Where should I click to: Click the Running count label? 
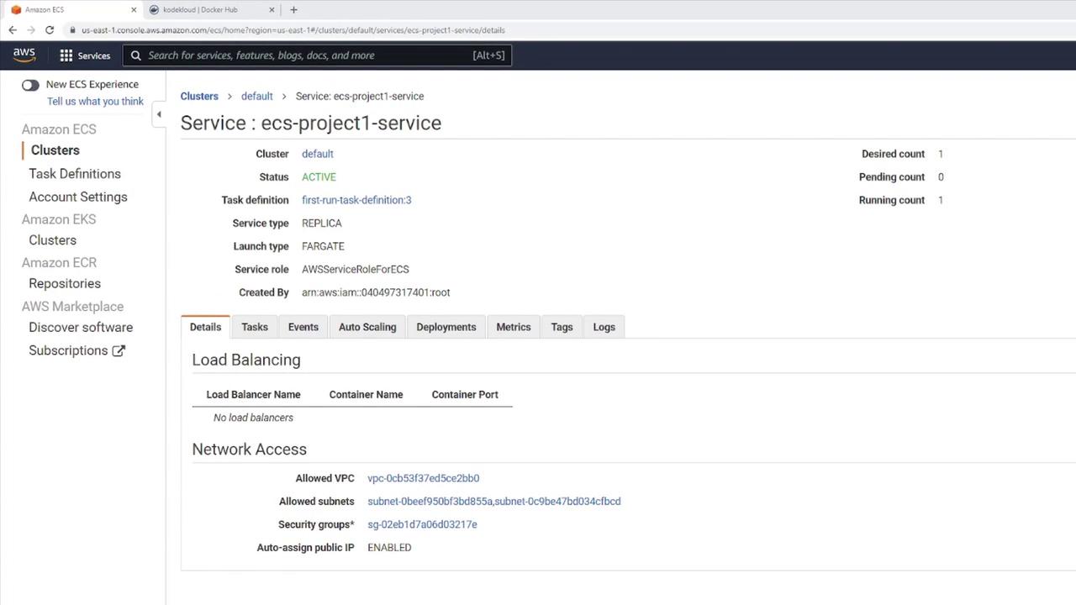tap(892, 200)
